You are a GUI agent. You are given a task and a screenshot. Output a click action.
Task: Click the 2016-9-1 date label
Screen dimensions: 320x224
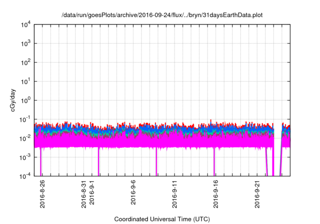point(92,192)
